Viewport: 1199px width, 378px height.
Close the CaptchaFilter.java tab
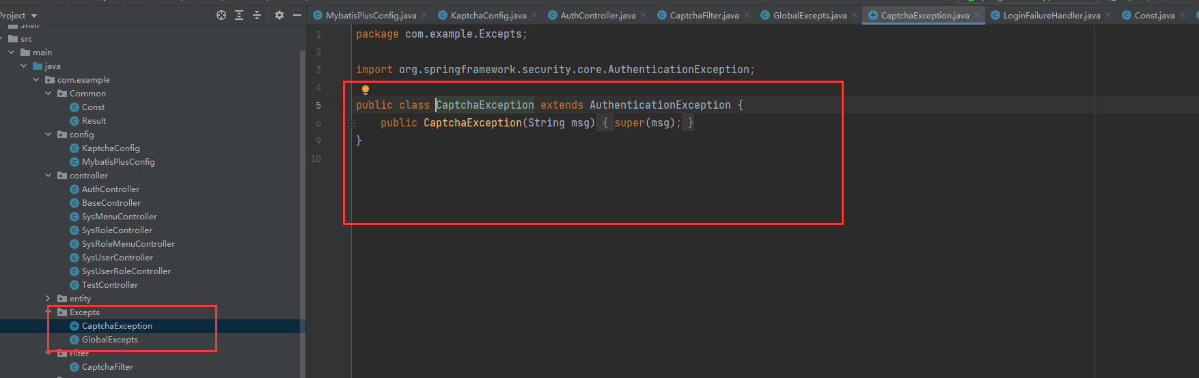click(747, 15)
